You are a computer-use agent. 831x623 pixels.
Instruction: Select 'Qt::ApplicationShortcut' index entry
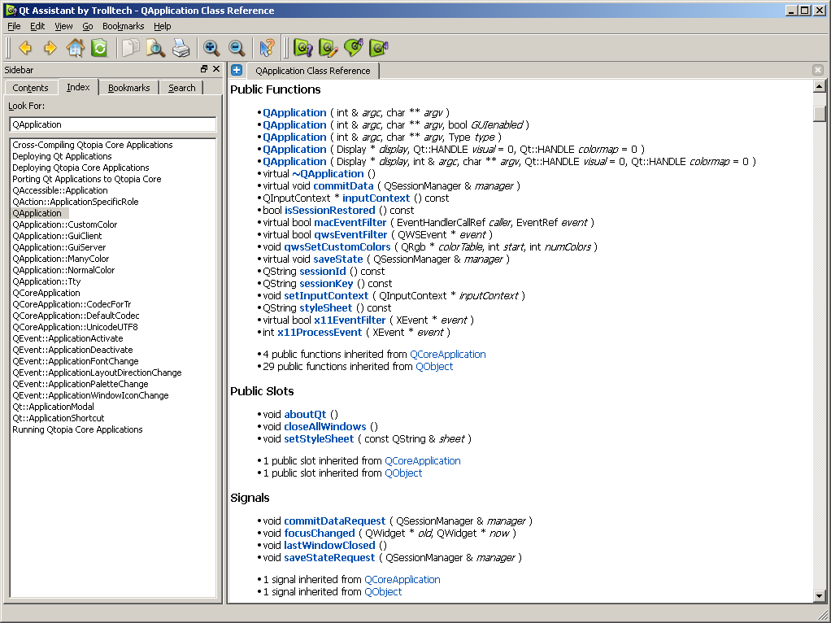tap(59, 418)
